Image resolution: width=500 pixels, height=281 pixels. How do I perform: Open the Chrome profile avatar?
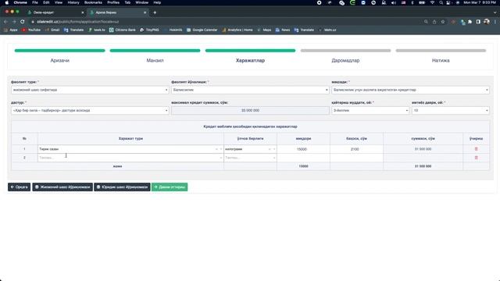point(487,22)
